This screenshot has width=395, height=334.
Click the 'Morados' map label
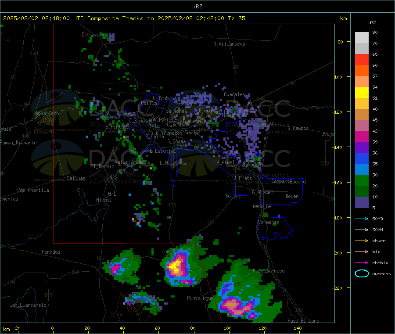coord(51,252)
